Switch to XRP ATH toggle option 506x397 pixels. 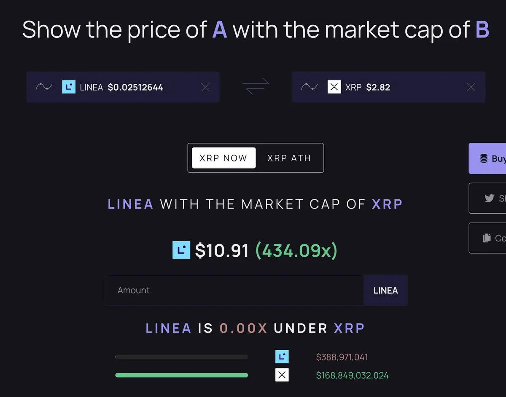289,158
